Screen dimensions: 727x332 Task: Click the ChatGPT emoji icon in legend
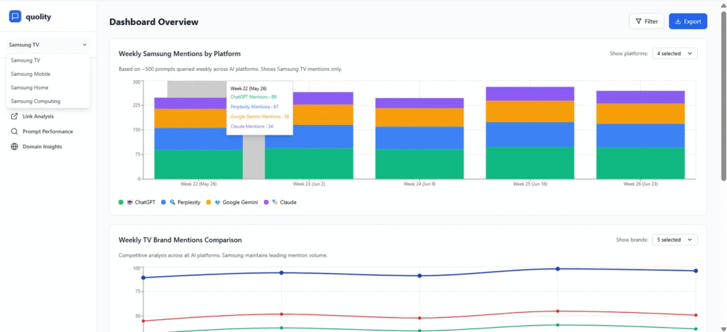pos(130,202)
